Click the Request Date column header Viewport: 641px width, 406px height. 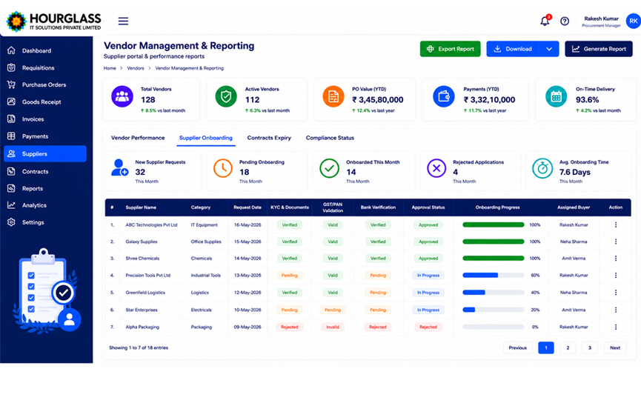click(x=248, y=207)
